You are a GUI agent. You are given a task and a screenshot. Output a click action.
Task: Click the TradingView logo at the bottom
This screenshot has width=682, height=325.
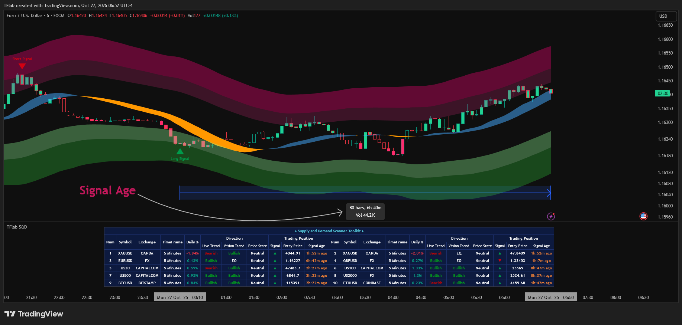[34, 314]
